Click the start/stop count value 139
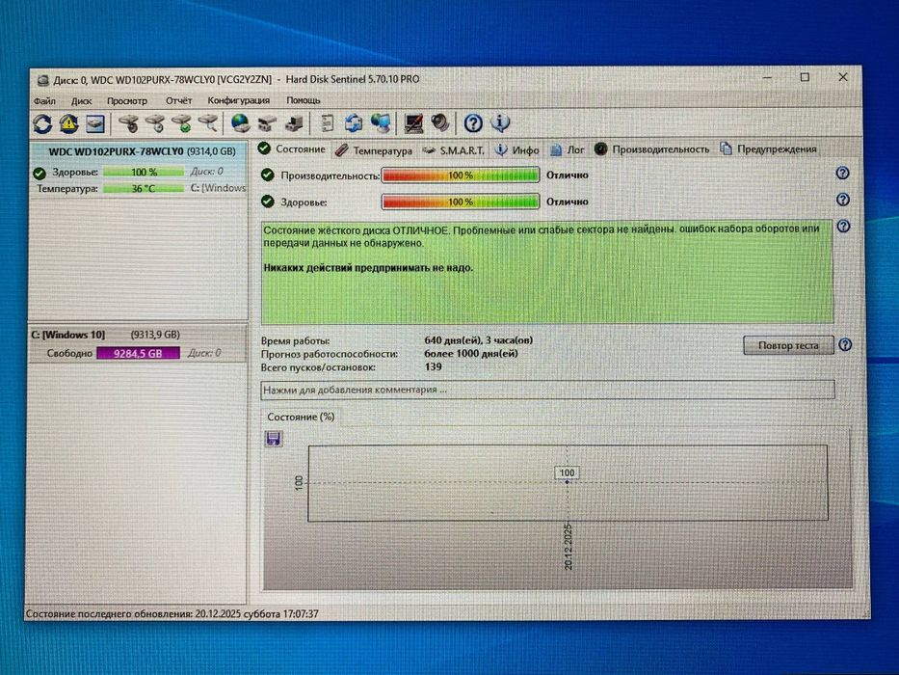This screenshot has width=899, height=675. 434,366
